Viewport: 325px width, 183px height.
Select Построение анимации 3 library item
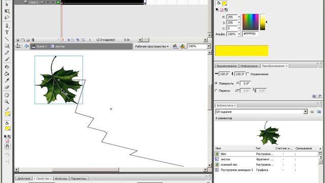(x=266, y=170)
